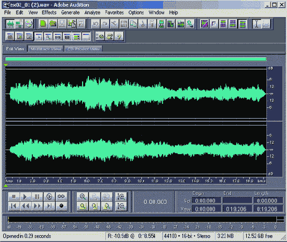Click the View Begin time field
This screenshot has width=287, height=242.
tap(207, 209)
